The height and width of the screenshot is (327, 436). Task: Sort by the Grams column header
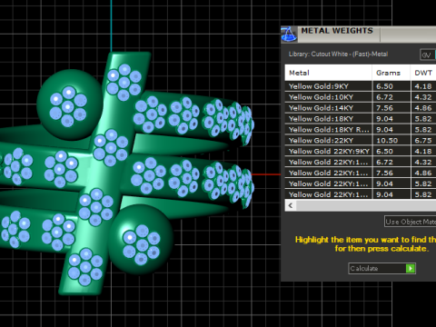pyautogui.click(x=391, y=73)
